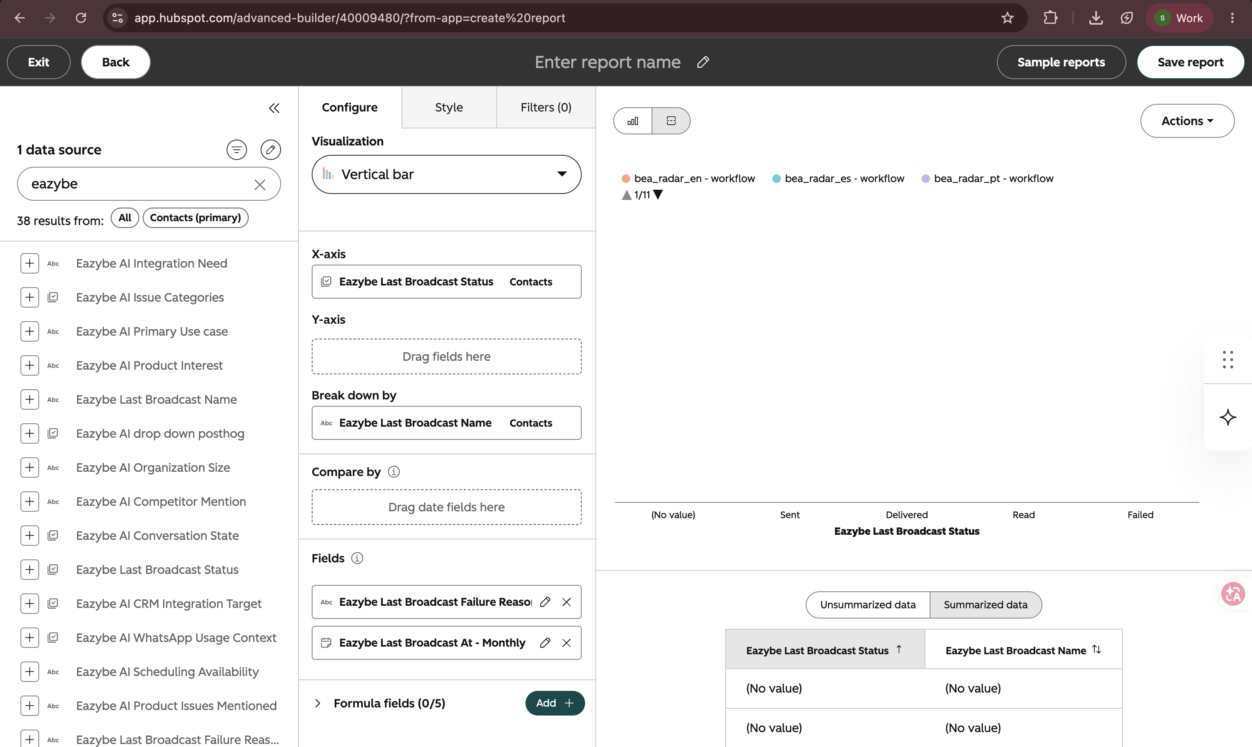Viewport: 1252px width, 747px height.
Task: Edit data sources with pencil icon
Action: coord(270,149)
